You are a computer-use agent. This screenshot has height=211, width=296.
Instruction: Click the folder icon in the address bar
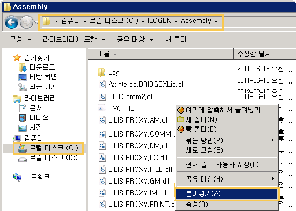click(47, 21)
